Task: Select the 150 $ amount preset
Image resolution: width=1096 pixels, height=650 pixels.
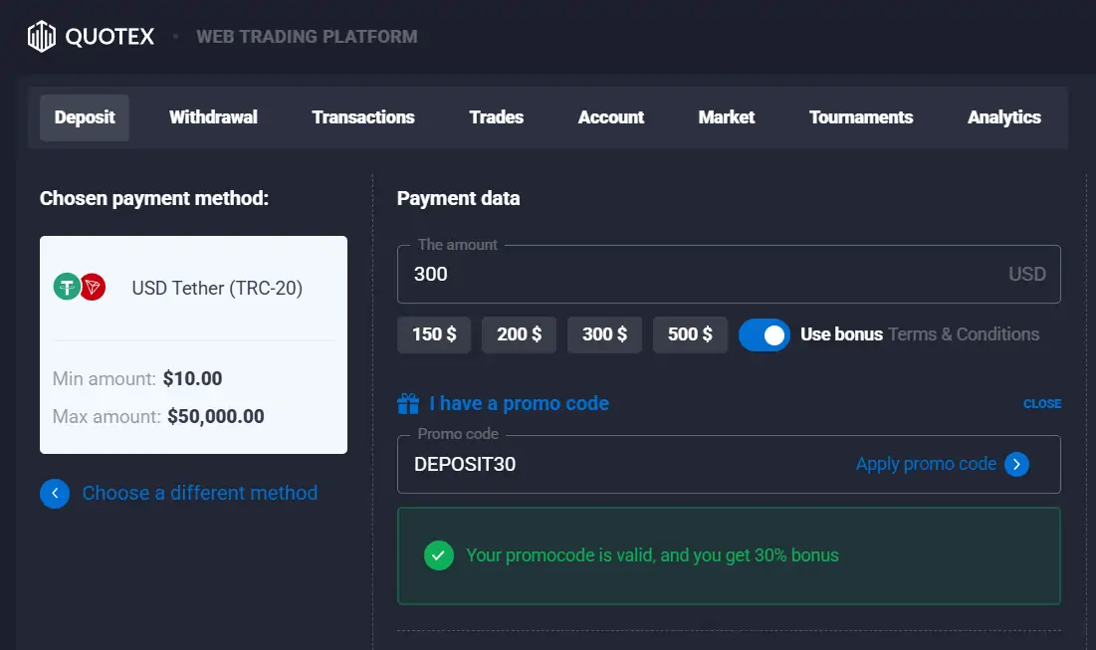Action: [x=434, y=334]
